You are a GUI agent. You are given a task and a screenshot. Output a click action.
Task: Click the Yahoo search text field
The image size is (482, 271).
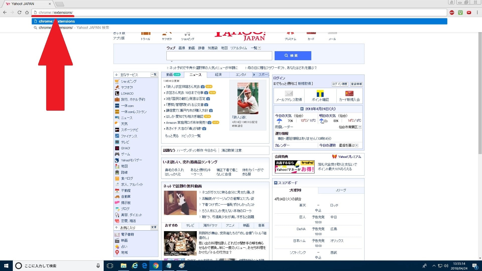click(x=219, y=55)
